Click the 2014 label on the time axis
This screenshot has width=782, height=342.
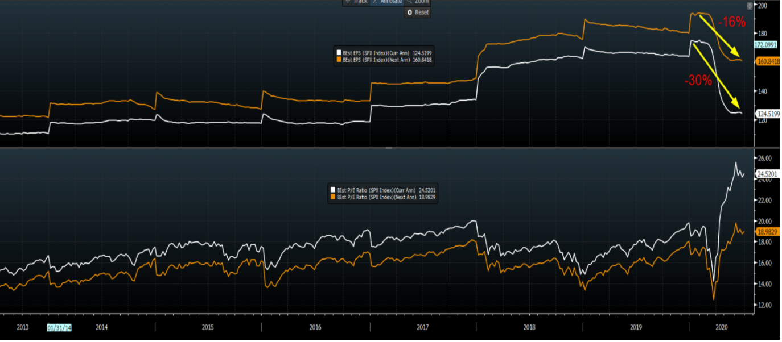(x=101, y=327)
